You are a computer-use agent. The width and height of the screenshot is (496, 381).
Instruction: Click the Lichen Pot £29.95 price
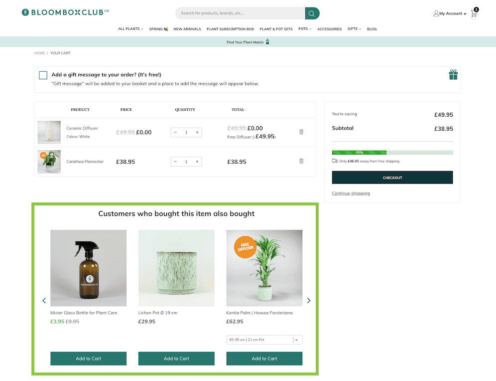click(x=147, y=322)
